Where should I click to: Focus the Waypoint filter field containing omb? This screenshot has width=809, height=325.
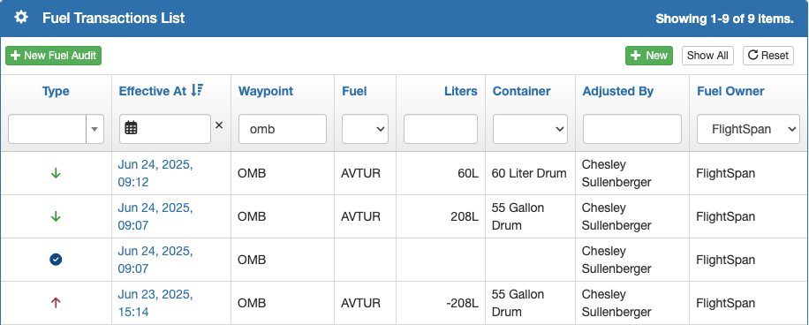(283, 129)
